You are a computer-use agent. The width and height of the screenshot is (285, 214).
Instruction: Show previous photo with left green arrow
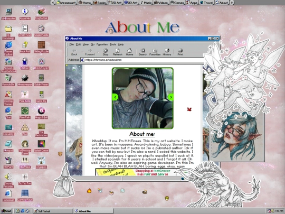[115, 97]
